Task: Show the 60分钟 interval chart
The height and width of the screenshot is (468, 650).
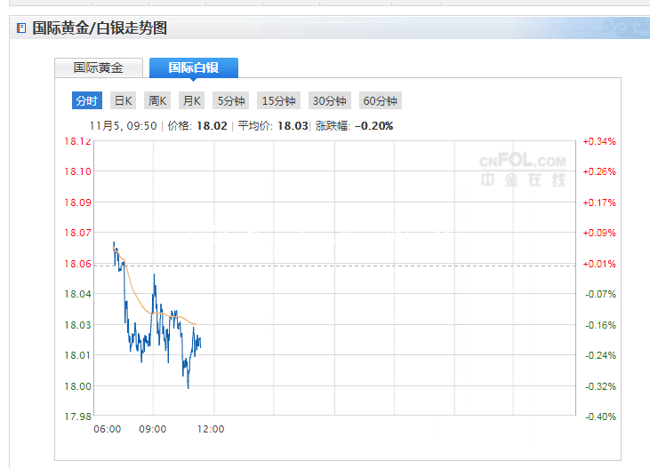Action: coord(381,100)
